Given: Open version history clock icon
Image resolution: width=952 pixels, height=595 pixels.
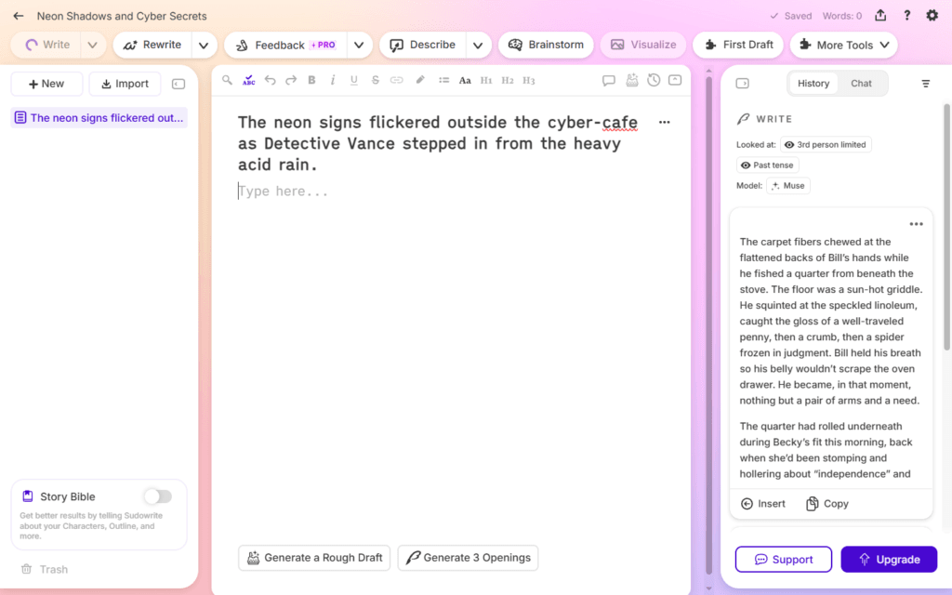Looking at the screenshot, I should point(654,80).
